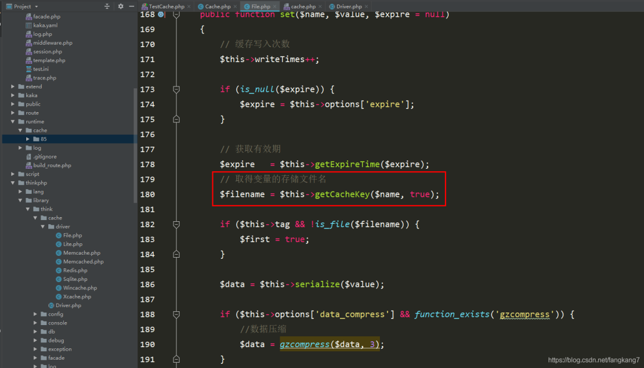Open the Project view dropdown
The height and width of the screenshot is (368, 644).
coord(22,7)
